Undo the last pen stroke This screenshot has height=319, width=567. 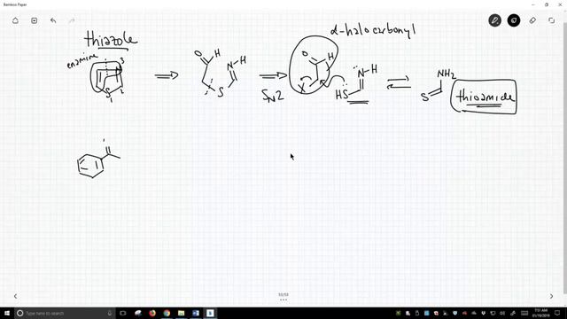click(x=53, y=20)
